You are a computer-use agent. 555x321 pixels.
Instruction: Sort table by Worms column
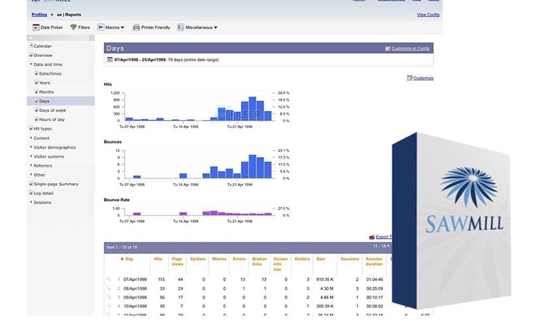pos(219,259)
